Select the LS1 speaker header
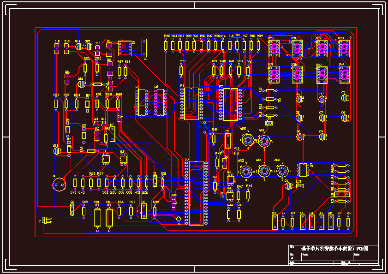The image size is (388, 274). 299,186
